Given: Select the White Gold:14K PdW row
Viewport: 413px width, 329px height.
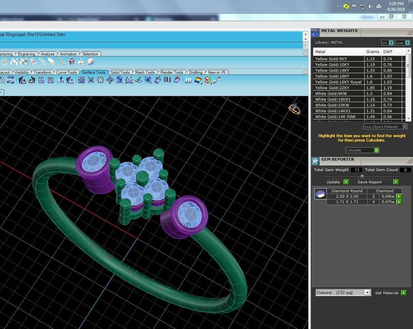Looking at the screenshot, I should (x=359, y=117).
